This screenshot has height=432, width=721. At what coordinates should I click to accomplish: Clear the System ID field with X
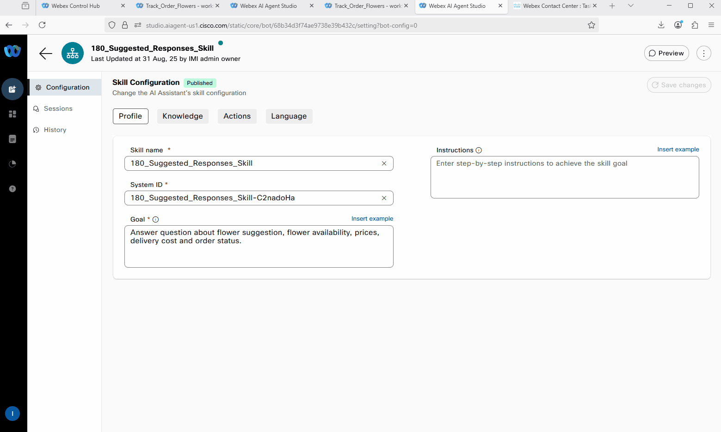[384, 198]
